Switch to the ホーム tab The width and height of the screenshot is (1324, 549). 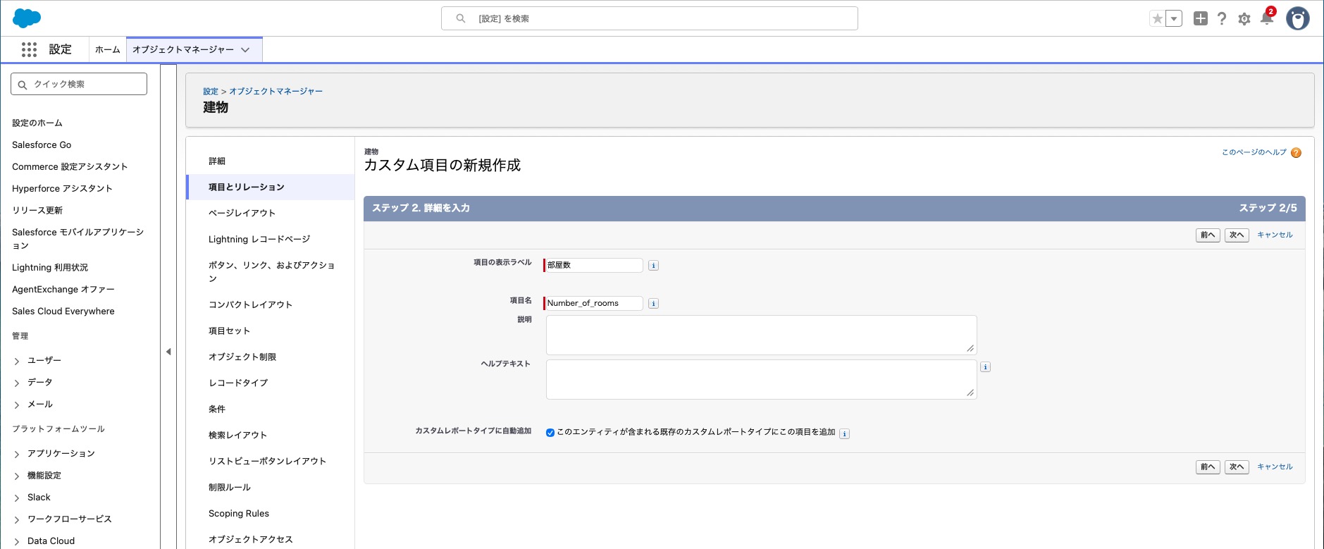108,49
